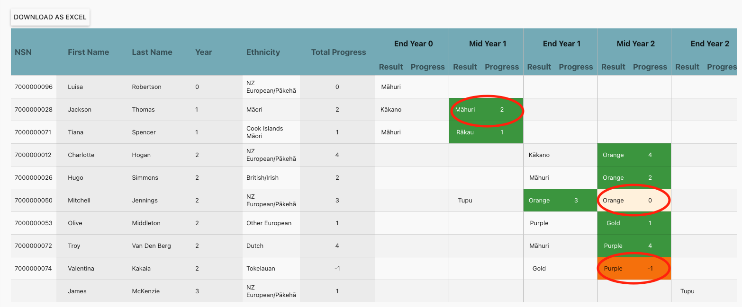742x307 pixels.
Task: Click Olive Middleton's Gold Mid Year 2 cell
Action: (633, 223)
